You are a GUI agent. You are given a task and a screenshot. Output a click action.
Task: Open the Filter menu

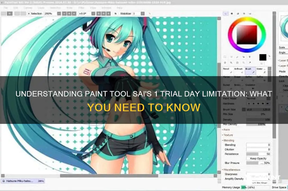(81, 8)
